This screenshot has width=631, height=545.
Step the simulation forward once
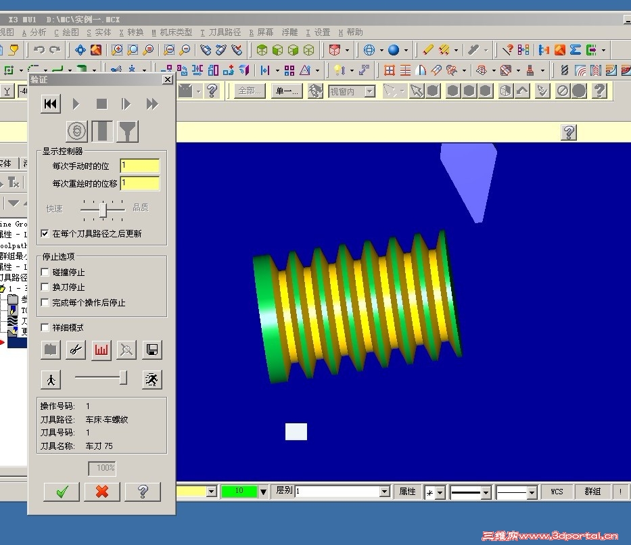pos(126,104)
